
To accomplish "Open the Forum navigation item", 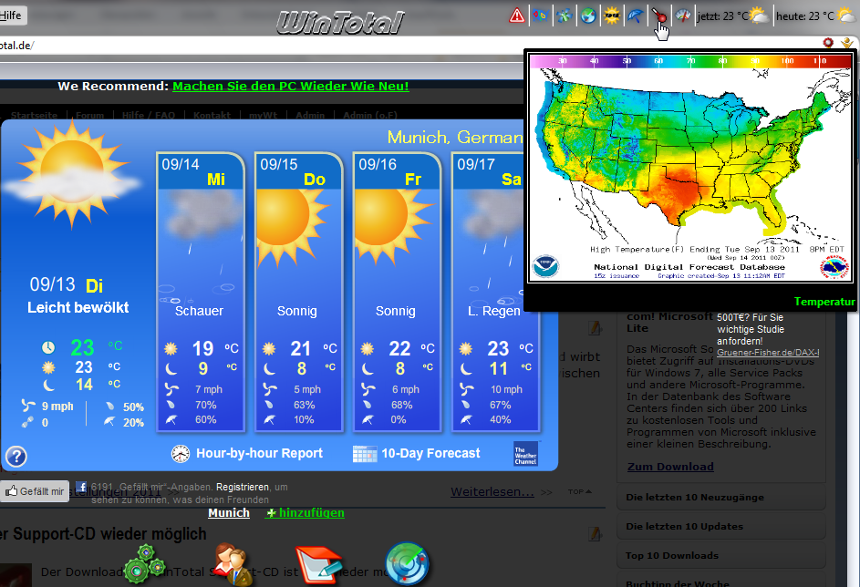I will pyautogui.click(x=90, y=115).
